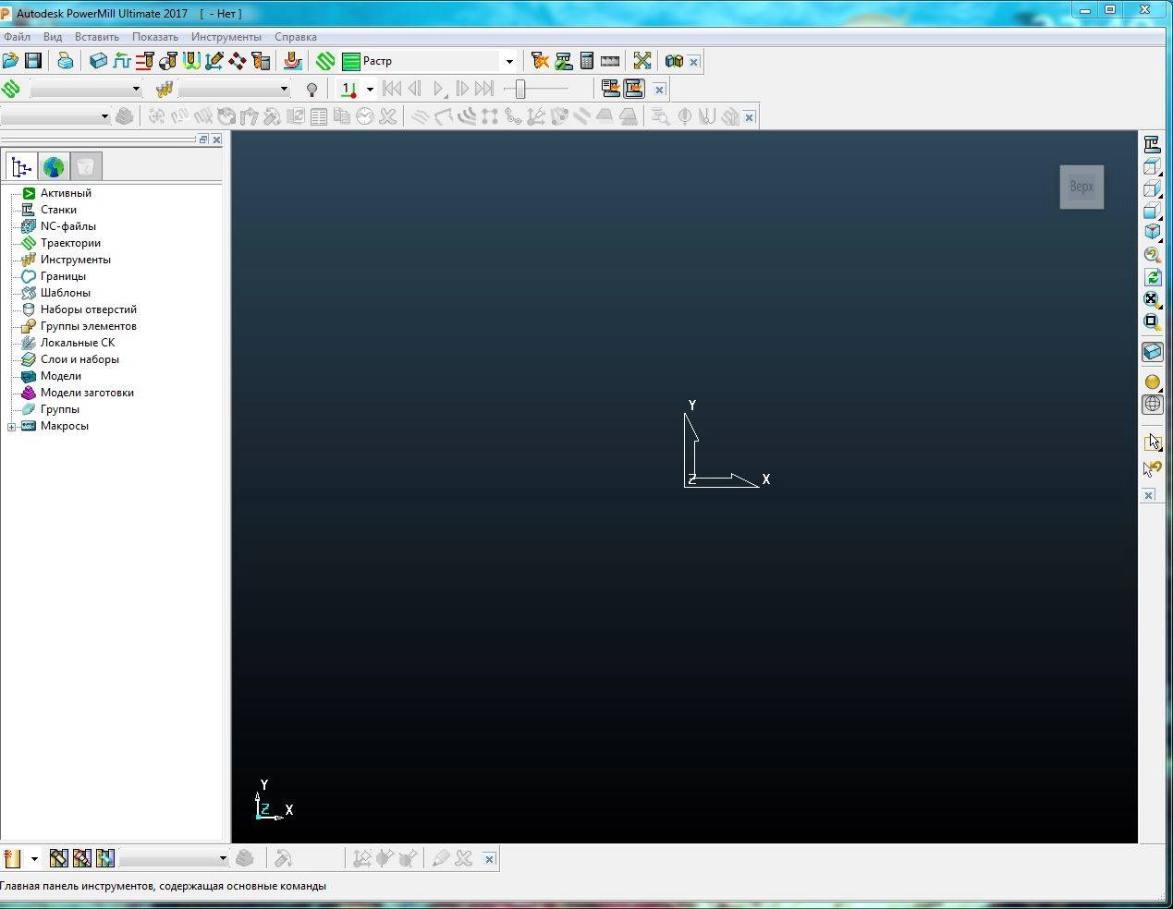Image resolution: width=1173 pixels, height=909 pixels.
Task: Toggle shaded view gold sphere icon
Action: (1152, 382)
